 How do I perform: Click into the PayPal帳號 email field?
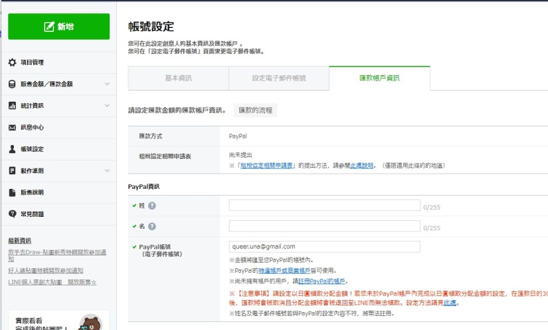(324, 246)
